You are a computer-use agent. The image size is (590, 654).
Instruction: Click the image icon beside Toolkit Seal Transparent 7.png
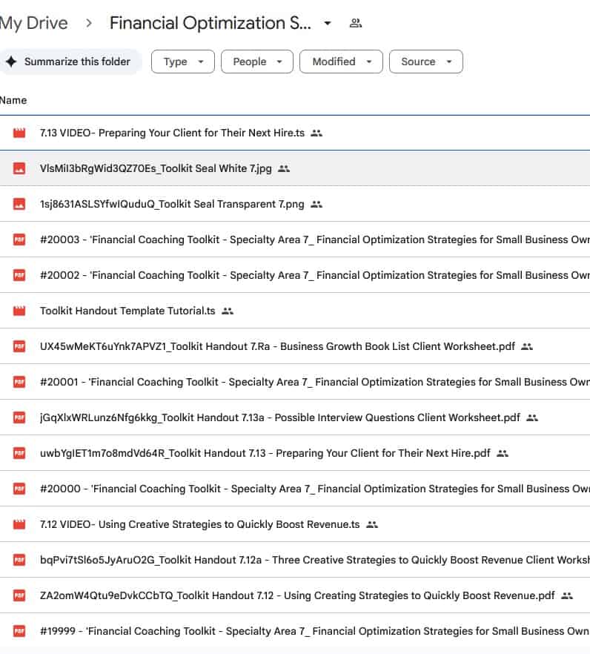coord(19,205)
